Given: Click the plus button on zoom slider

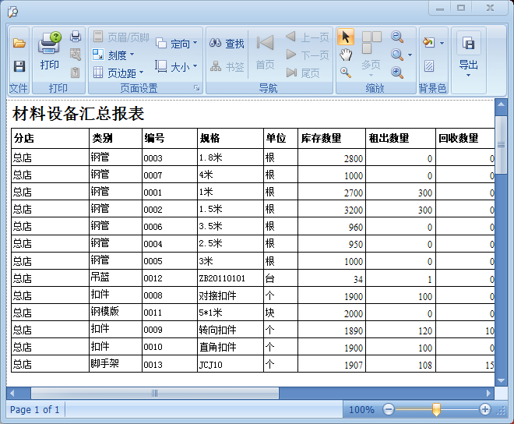Looking at the screenshot, I should coord(485,409).
